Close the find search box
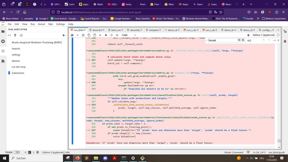The image size is (288, 162). 278,40
